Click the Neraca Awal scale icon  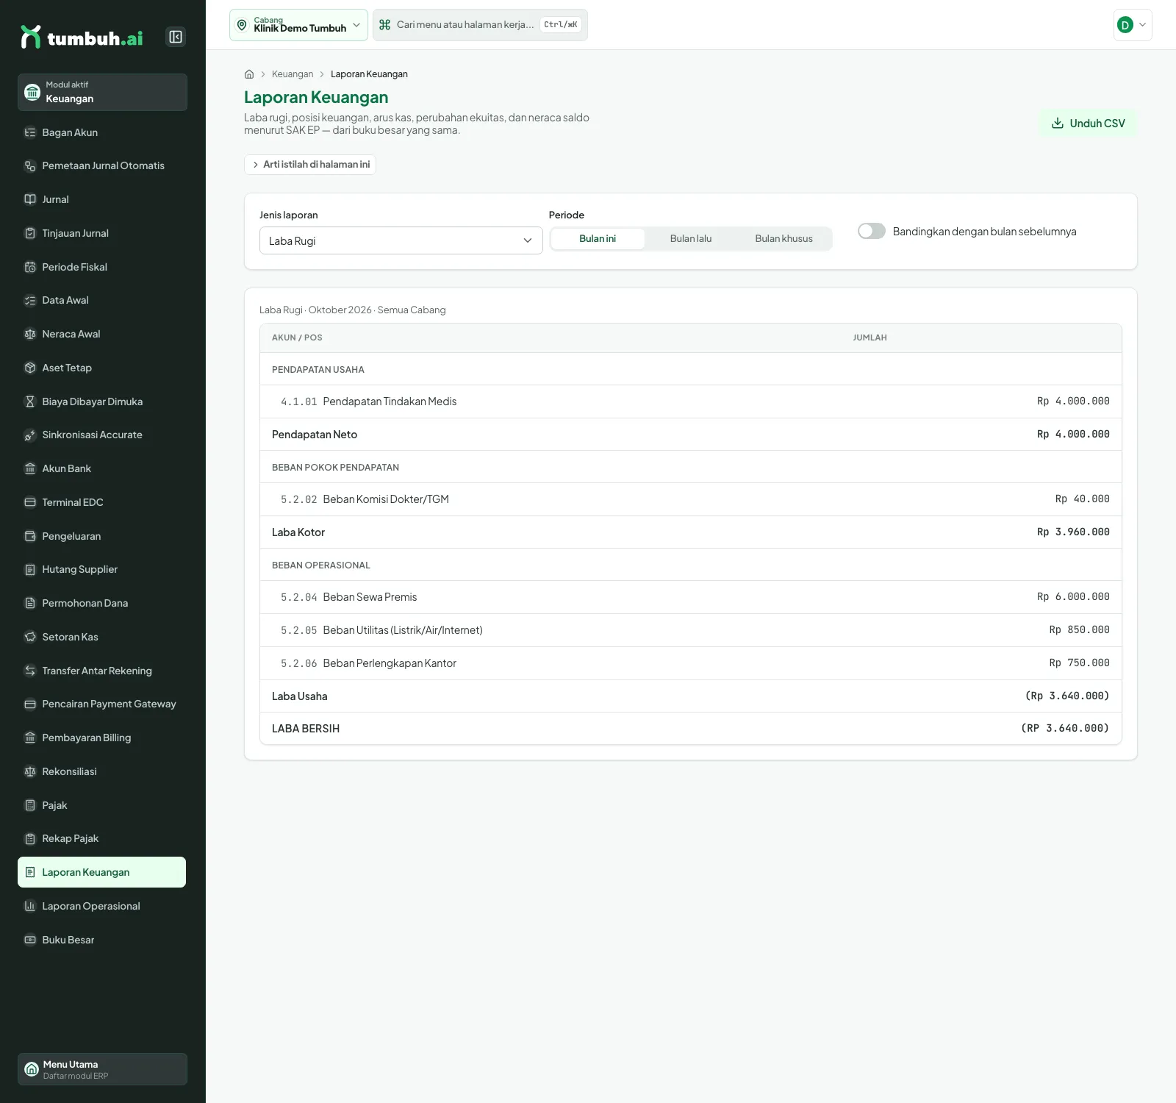tap(30, 334)
